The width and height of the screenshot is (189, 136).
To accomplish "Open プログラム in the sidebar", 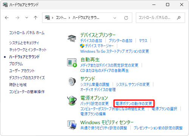I will 16,64.
